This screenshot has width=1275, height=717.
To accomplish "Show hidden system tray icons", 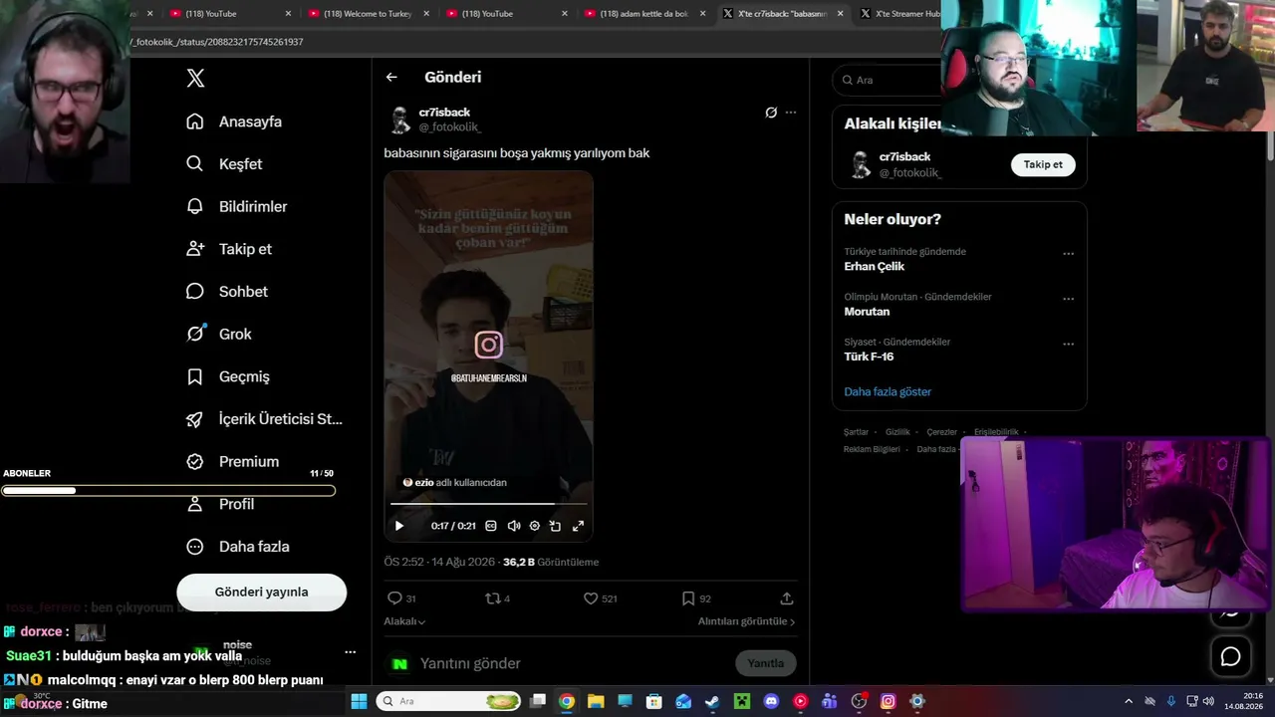I will click(1129, 701).
